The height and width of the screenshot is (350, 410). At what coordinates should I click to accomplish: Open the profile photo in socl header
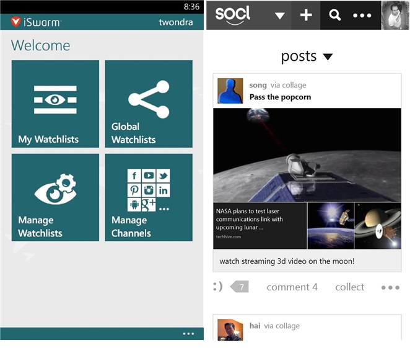pos(395,15)
